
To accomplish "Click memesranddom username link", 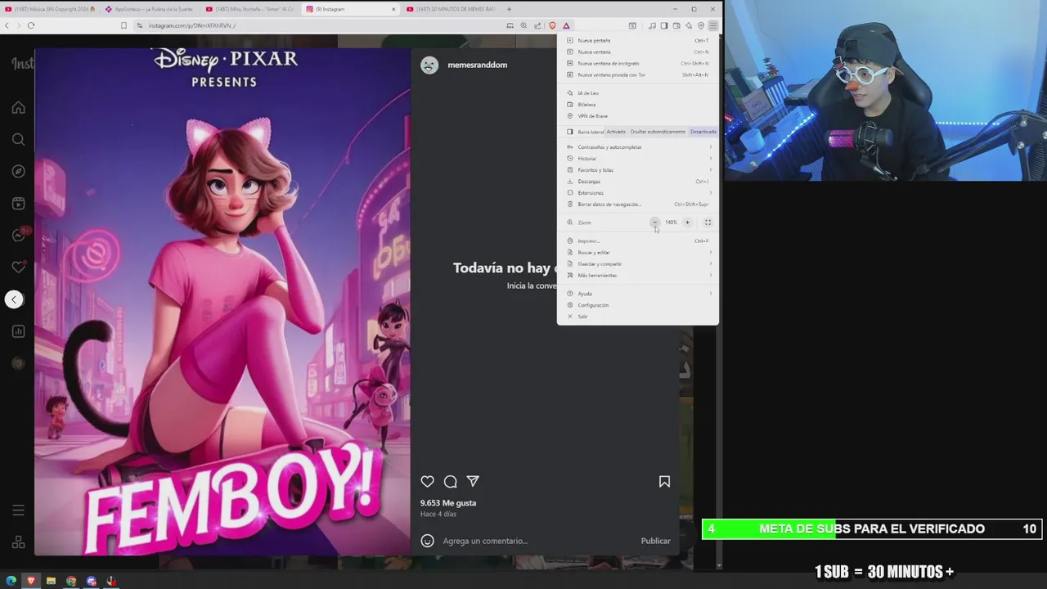I will coord(478,65).
